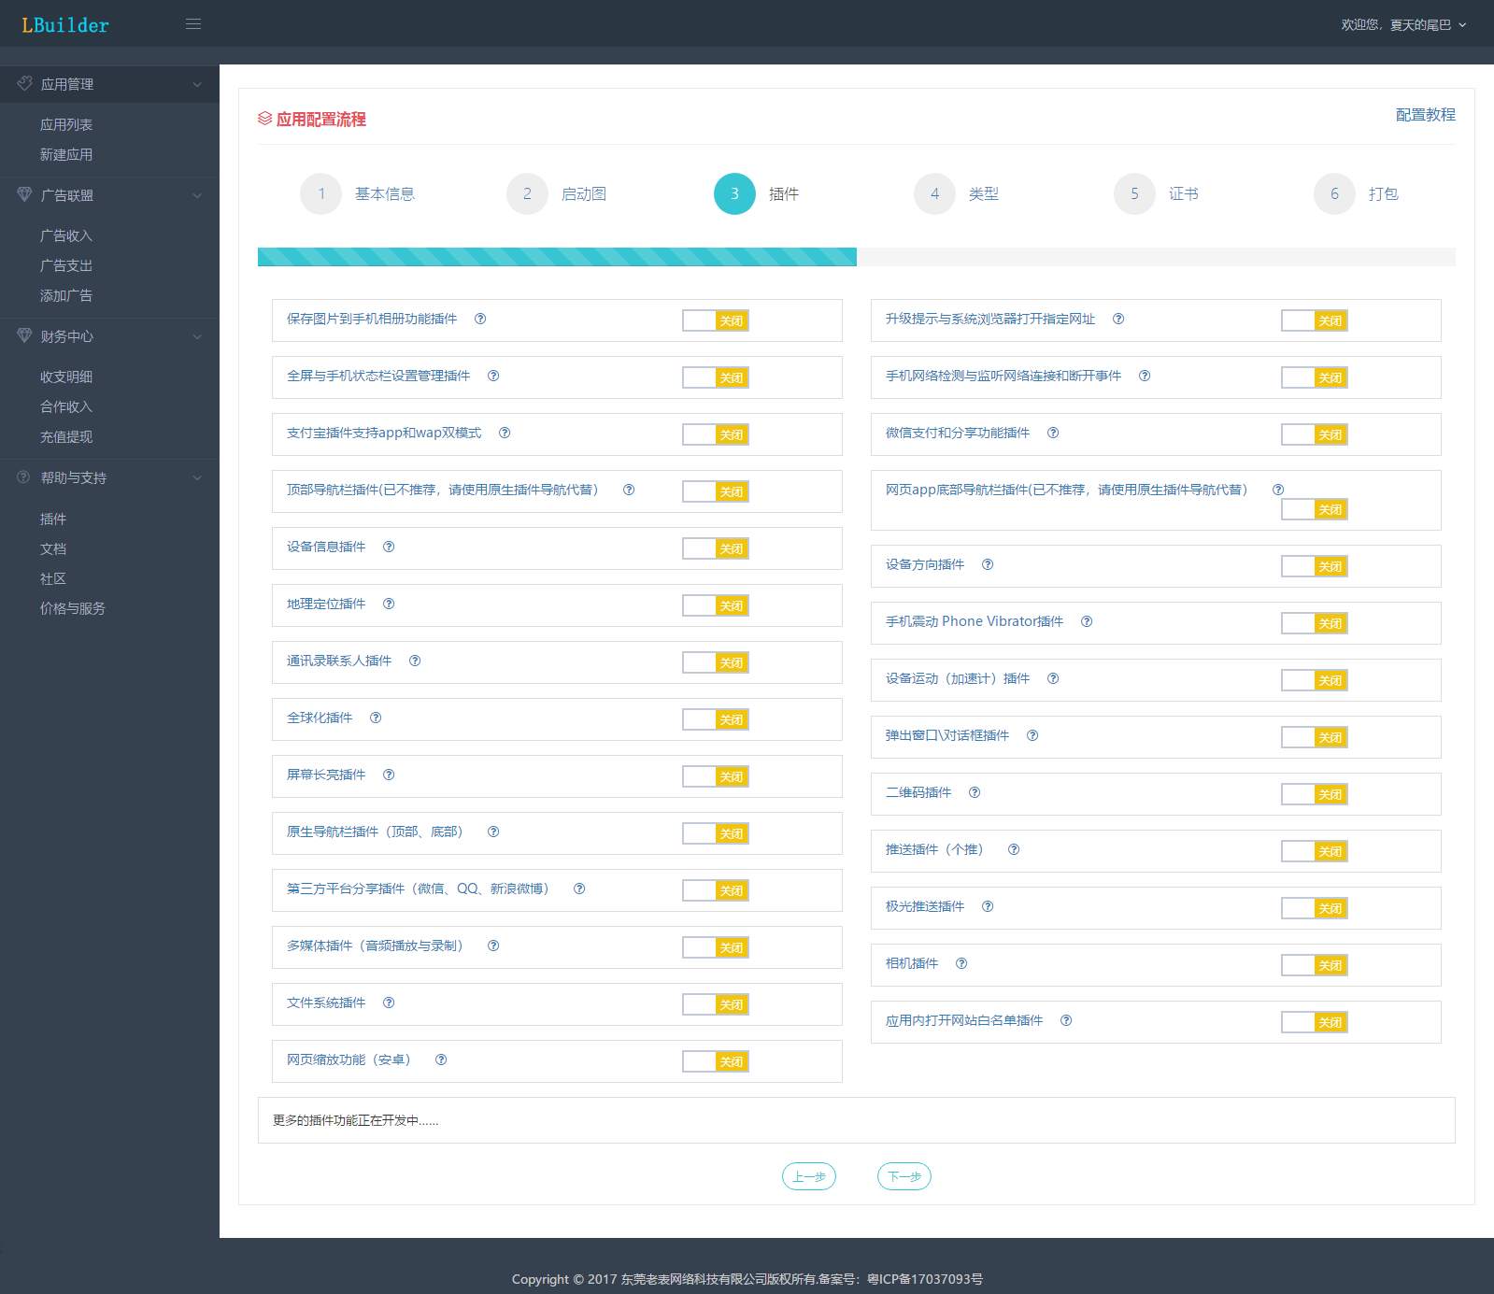Click help icon for 极光推送插件
This screenshot has height=1294, width=1494.
988,906
